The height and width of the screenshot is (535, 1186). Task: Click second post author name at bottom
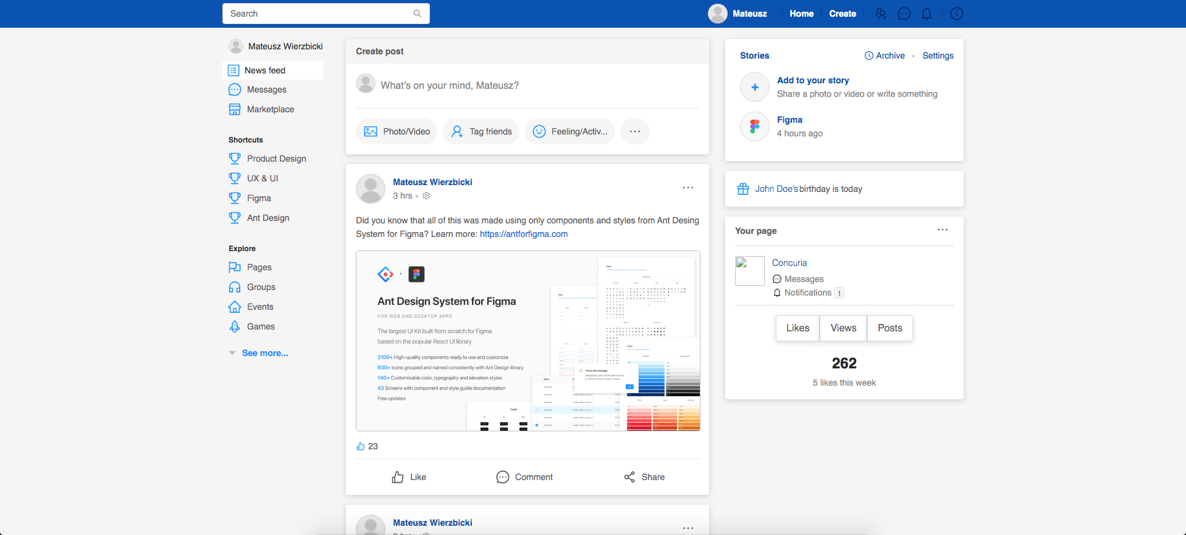[x=432, y=523]
